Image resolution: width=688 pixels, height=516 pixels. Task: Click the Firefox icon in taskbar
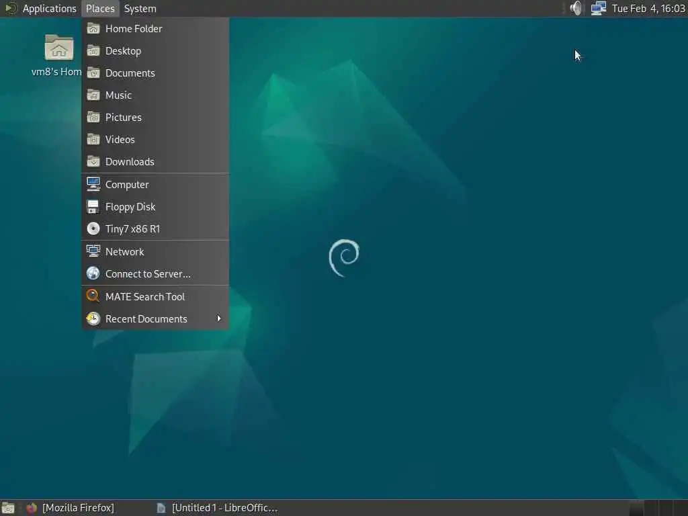pos(31,508)
